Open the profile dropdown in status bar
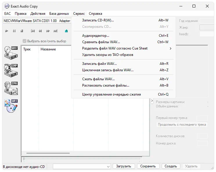 click(82, 166)
